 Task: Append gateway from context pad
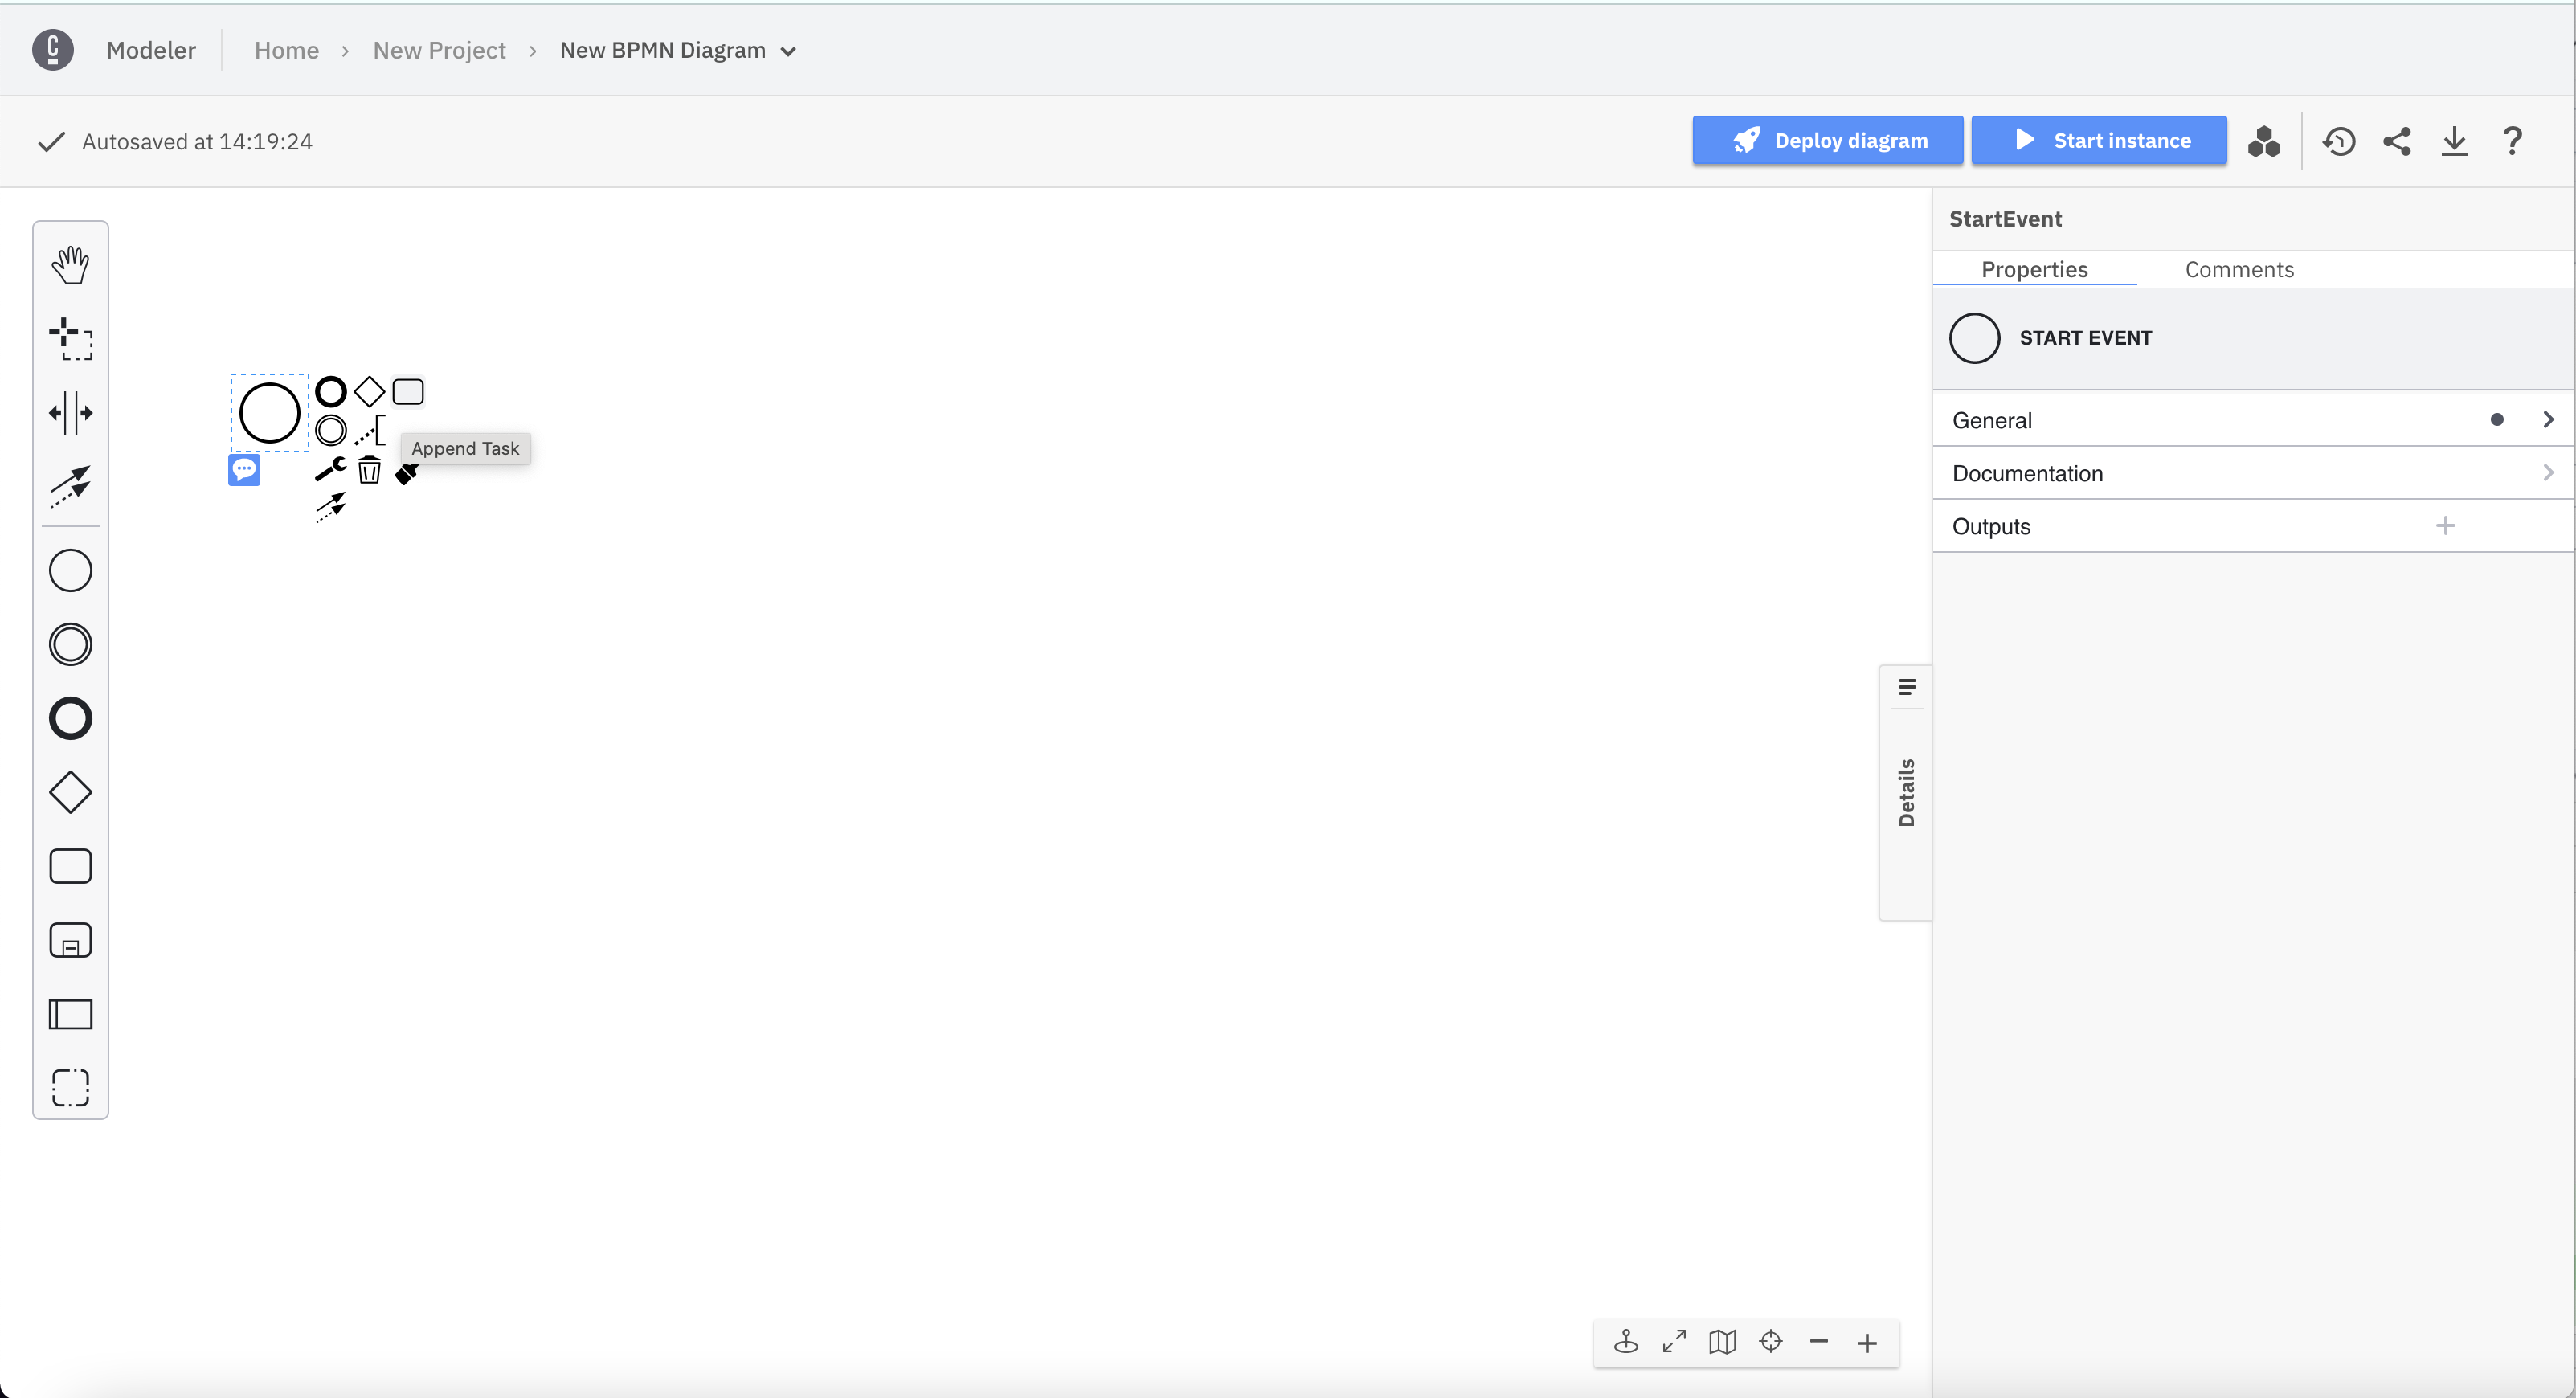tap(369, 391)
